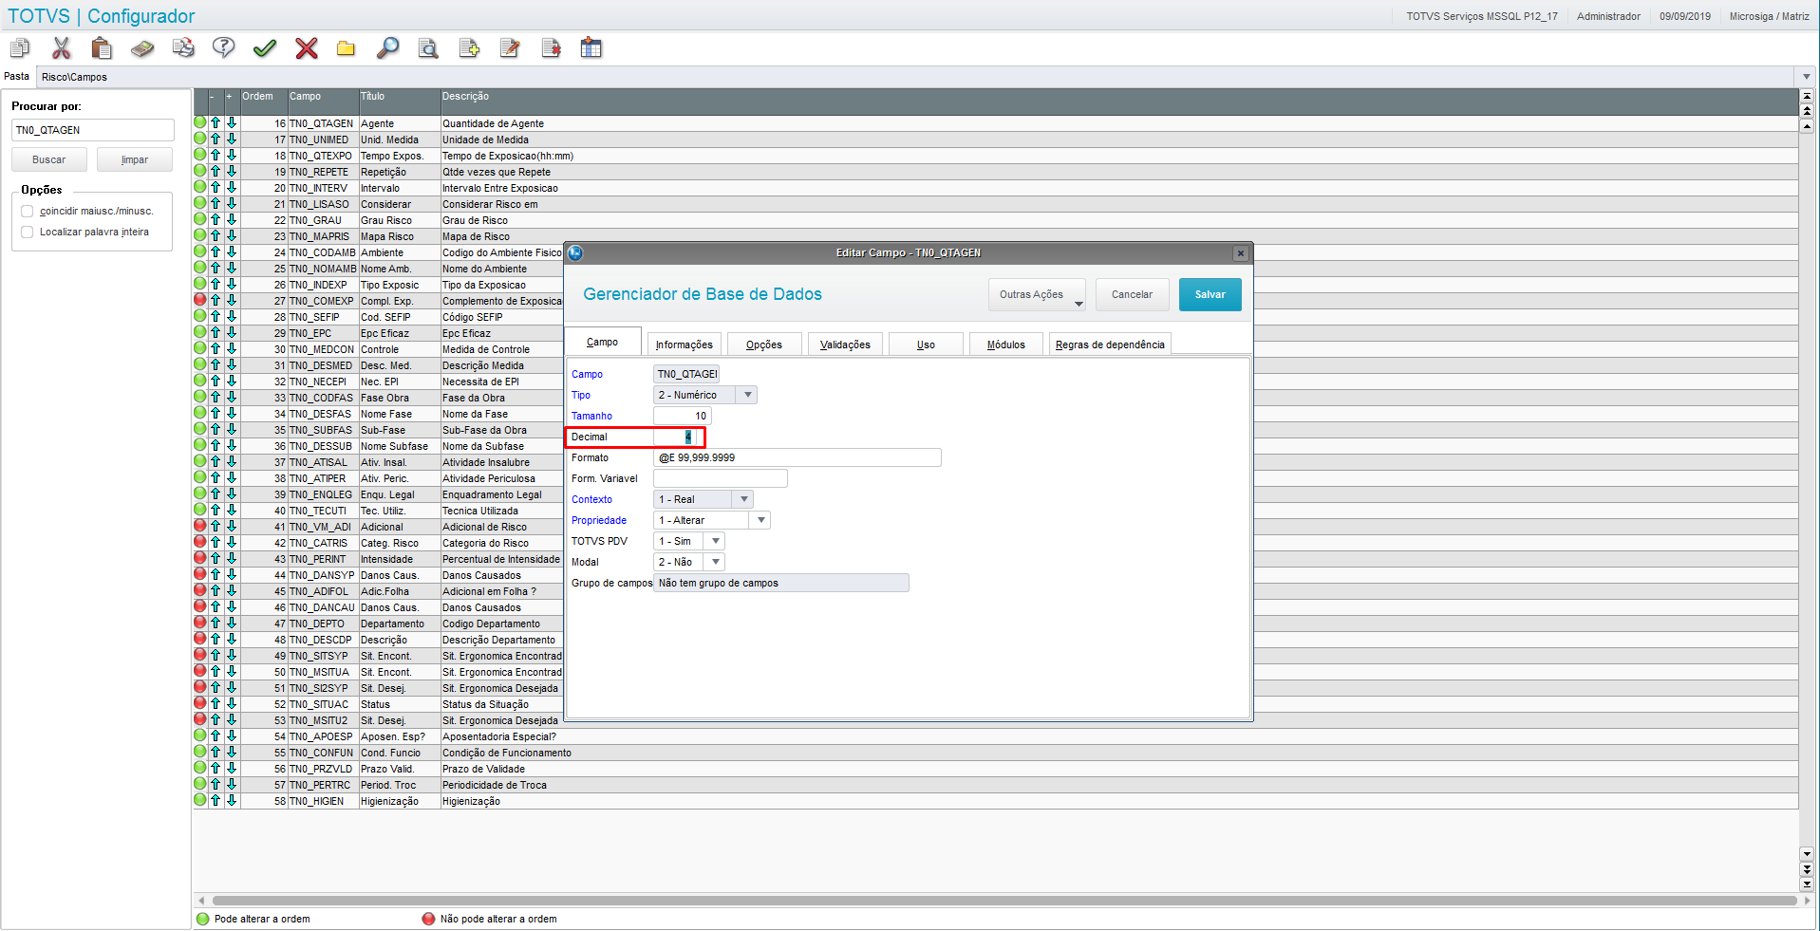
Task: Open the calculator toolbar icon
Action: pyautogui.click(x=142, y=47)
